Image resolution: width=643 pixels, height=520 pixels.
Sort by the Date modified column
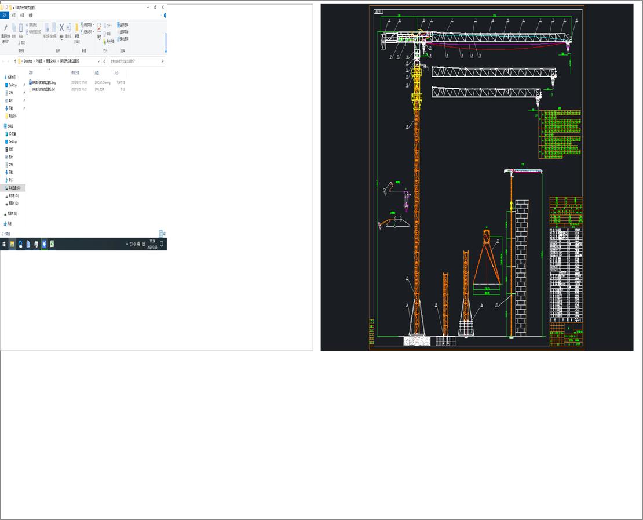[x=75, y=72]
